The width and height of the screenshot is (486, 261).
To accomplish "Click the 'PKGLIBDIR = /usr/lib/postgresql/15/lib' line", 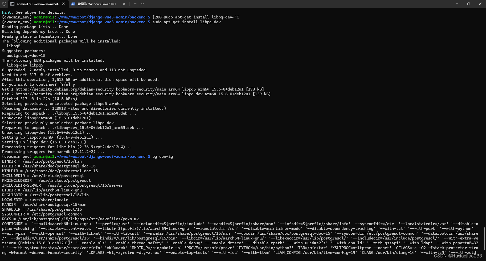I will 45,195.
